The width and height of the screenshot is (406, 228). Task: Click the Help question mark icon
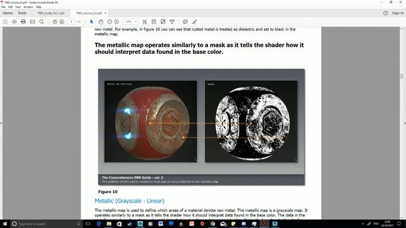386,13
